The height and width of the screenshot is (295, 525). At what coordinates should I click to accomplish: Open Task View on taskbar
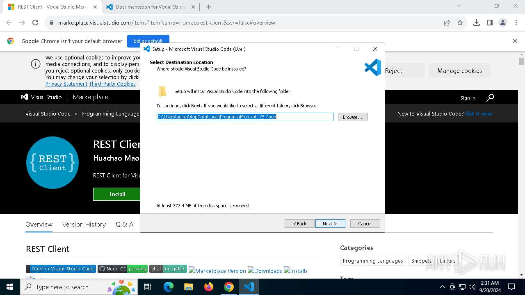tap(148, 287)
